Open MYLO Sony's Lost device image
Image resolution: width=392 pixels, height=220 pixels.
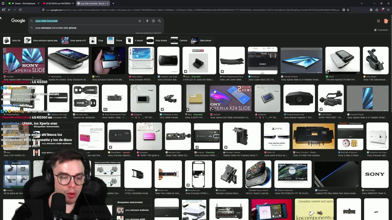tap(258, 174)
